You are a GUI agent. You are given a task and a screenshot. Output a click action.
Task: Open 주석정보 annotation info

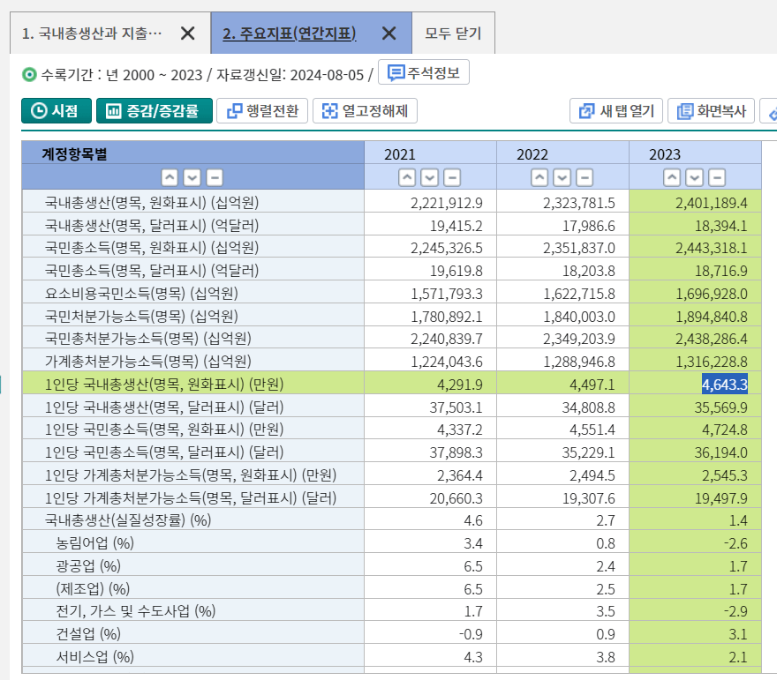click(424, 72)
